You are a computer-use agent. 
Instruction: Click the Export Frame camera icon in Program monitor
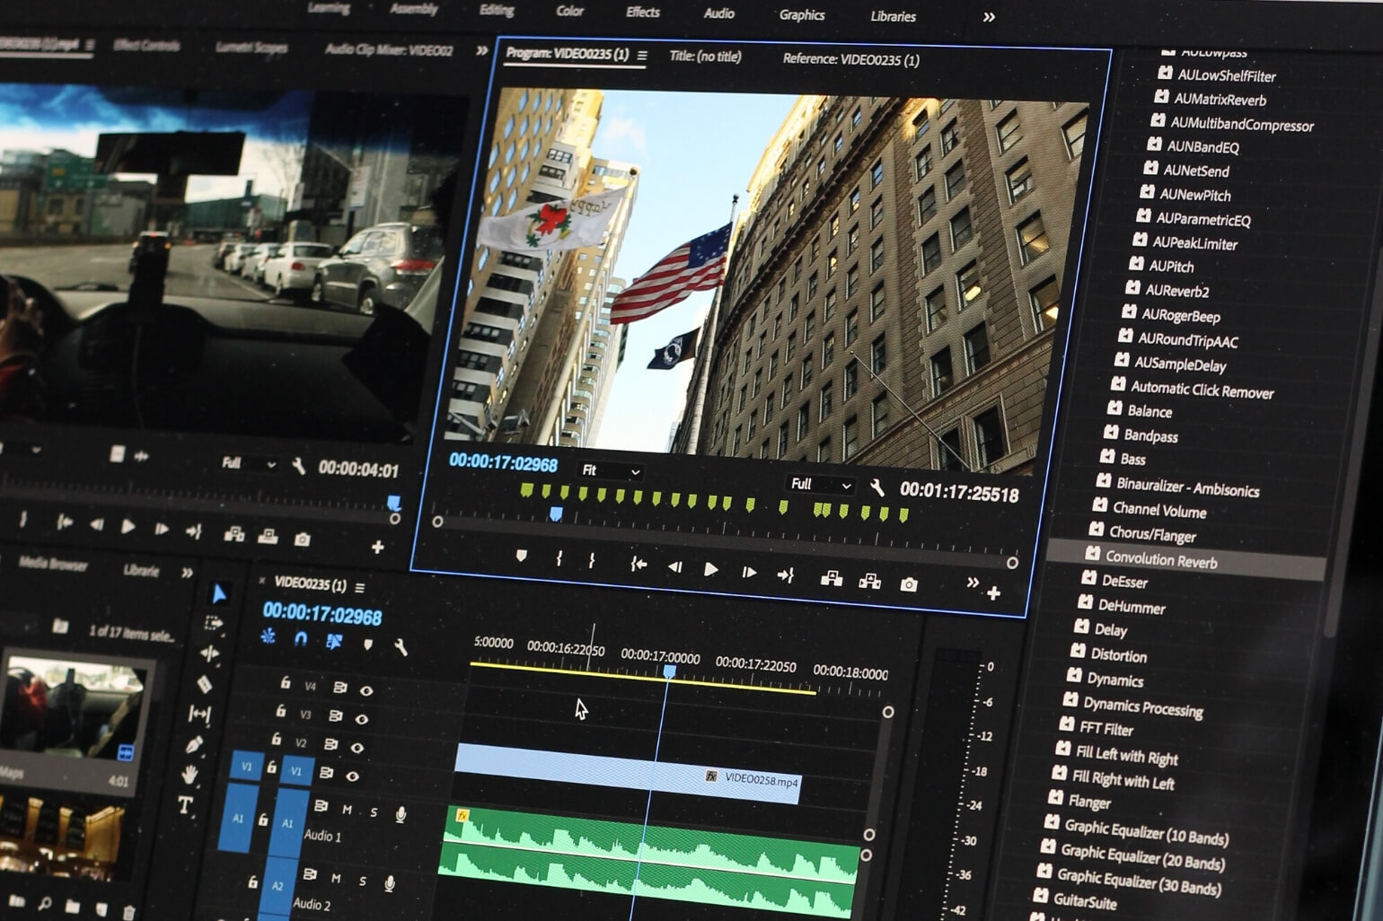pyautogui.click(x=909, y=584)
